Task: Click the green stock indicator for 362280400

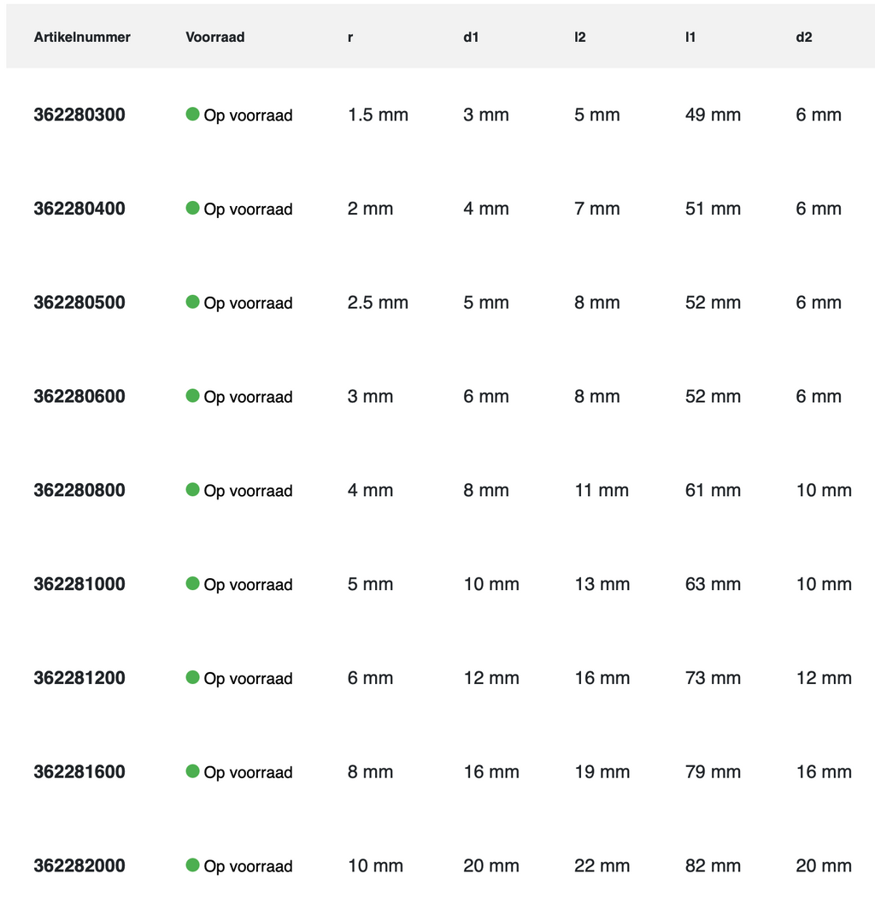Action: tap(192, 208)
